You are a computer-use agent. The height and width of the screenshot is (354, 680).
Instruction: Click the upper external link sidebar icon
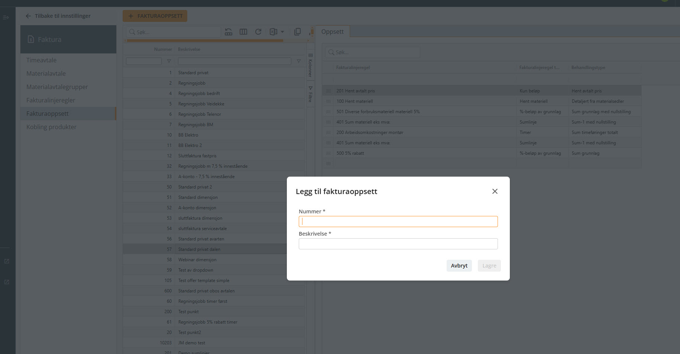tap(7, 261)
